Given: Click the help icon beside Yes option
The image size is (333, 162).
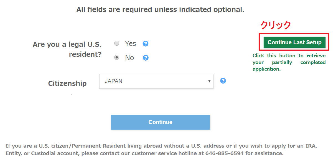Looking at the screenshot, I should (x=146, y=44).
